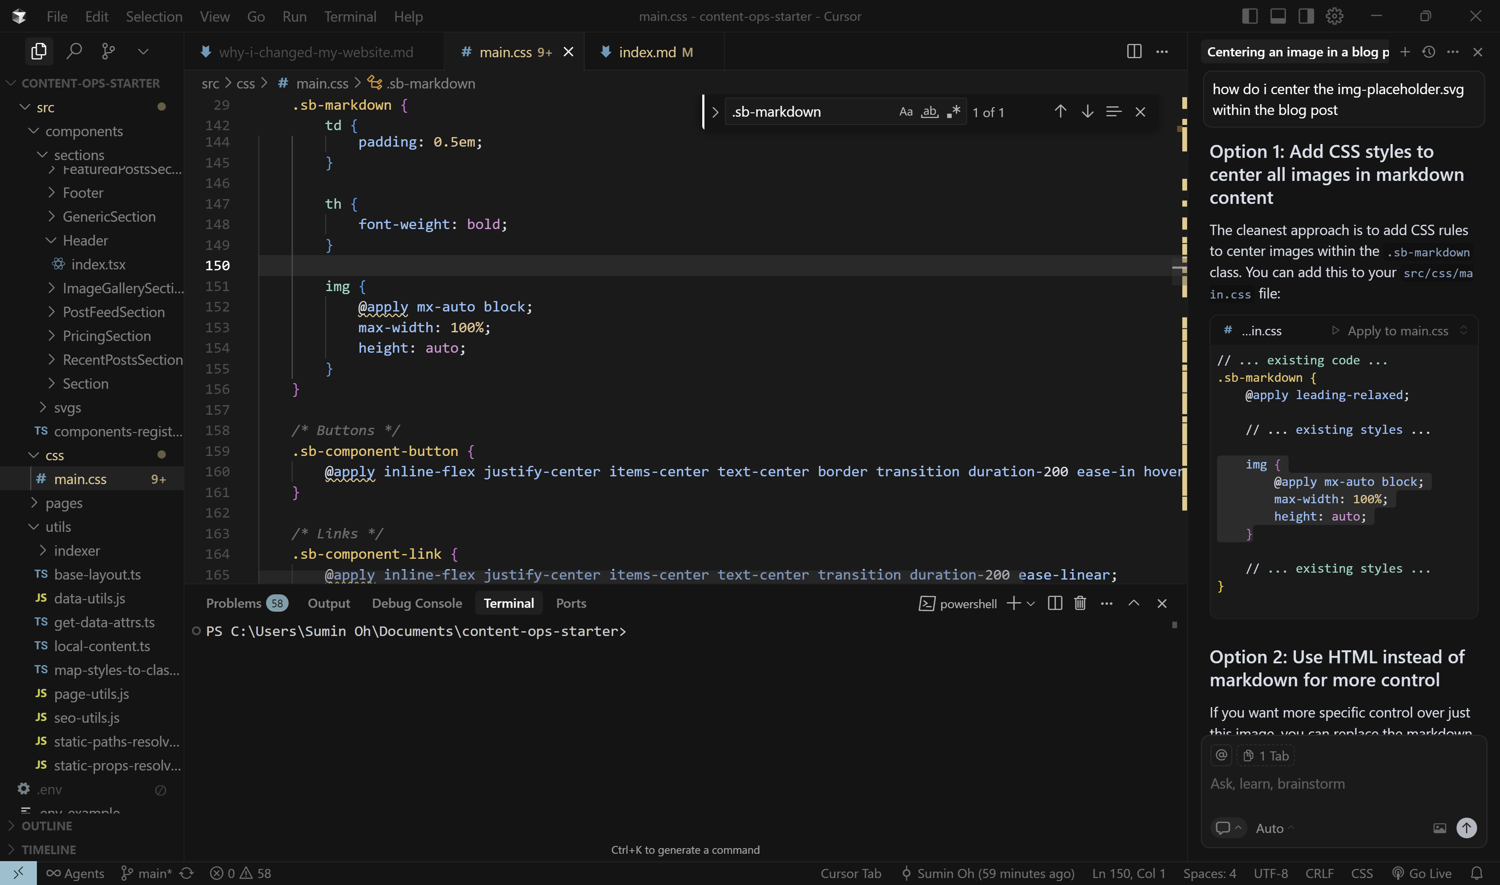Open the Search view icon
The height and width of the screenshot is (885, 1500).
[74, 51]
